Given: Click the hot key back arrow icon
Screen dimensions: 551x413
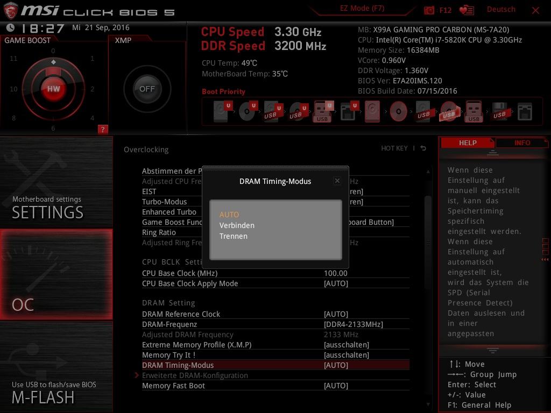Looking at the screenshot, I should 423,148.
